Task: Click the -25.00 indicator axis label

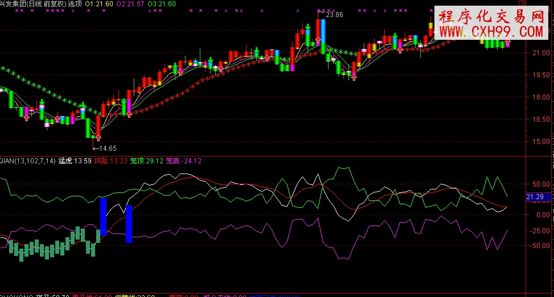Action: coord(537,230)
